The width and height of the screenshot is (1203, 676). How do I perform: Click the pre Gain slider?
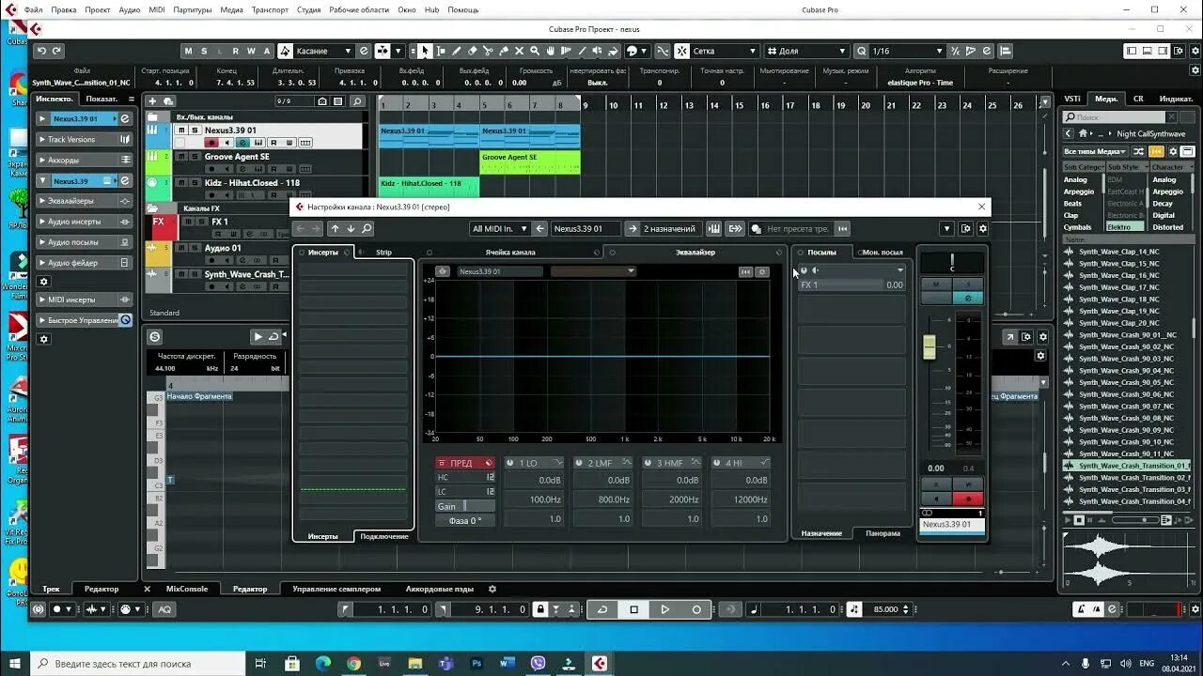tap(465, 506)
